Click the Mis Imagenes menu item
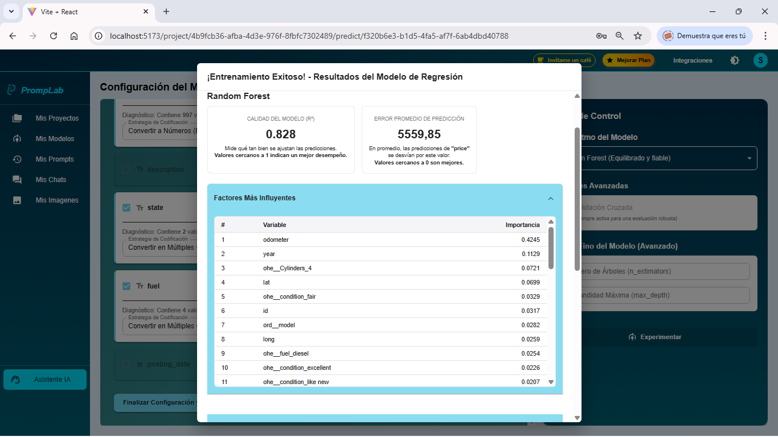Viewport: 778px width, 437px height. [x=57, y=200]
